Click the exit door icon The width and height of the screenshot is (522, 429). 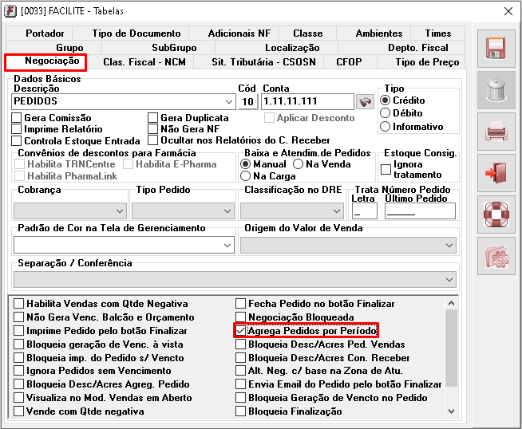click(x=496, y=173)
